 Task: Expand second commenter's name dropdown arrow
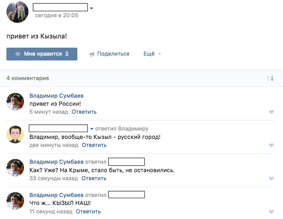tap(92, 128)
